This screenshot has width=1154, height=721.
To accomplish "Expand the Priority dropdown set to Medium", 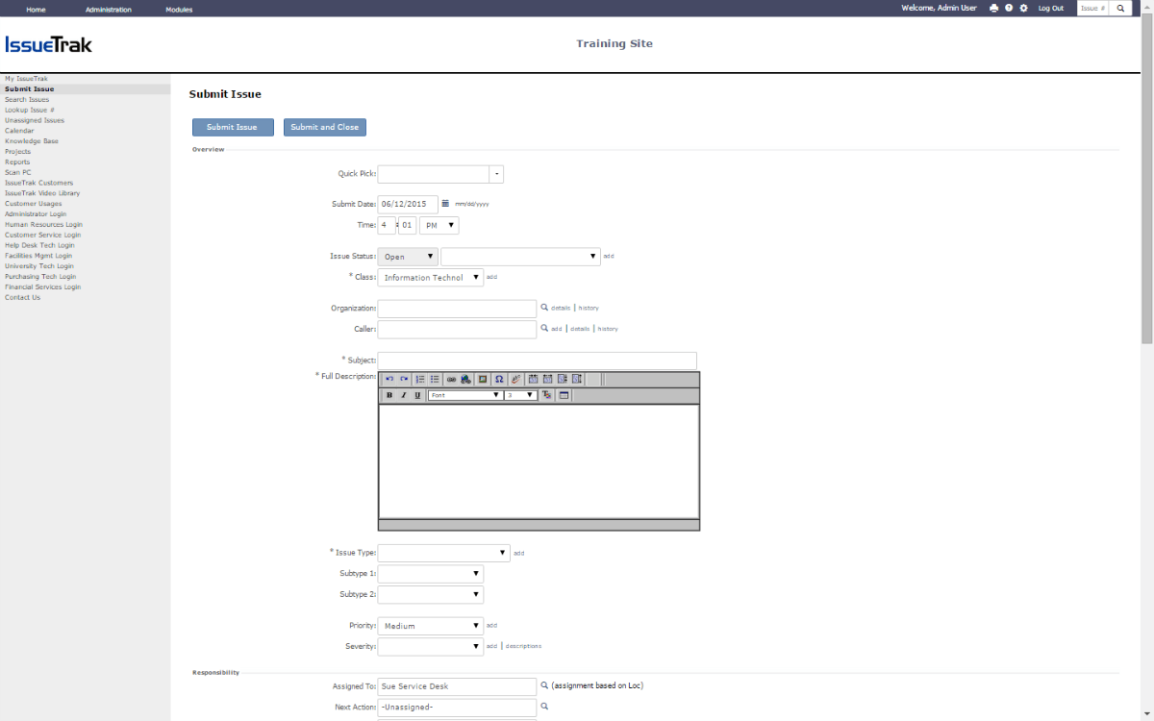I will coord(430,625).
